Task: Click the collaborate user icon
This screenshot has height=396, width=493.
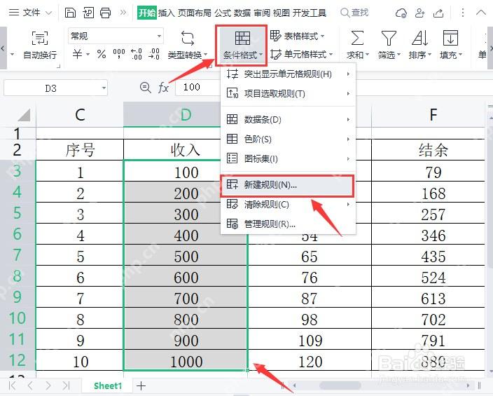Action: coord(419,13)
